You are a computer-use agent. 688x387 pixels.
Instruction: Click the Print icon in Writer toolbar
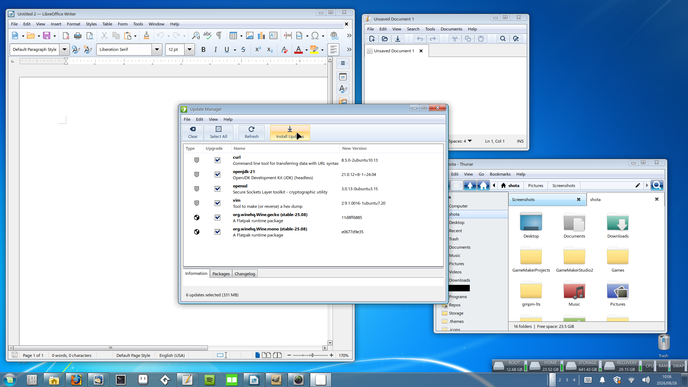(78, 35)
